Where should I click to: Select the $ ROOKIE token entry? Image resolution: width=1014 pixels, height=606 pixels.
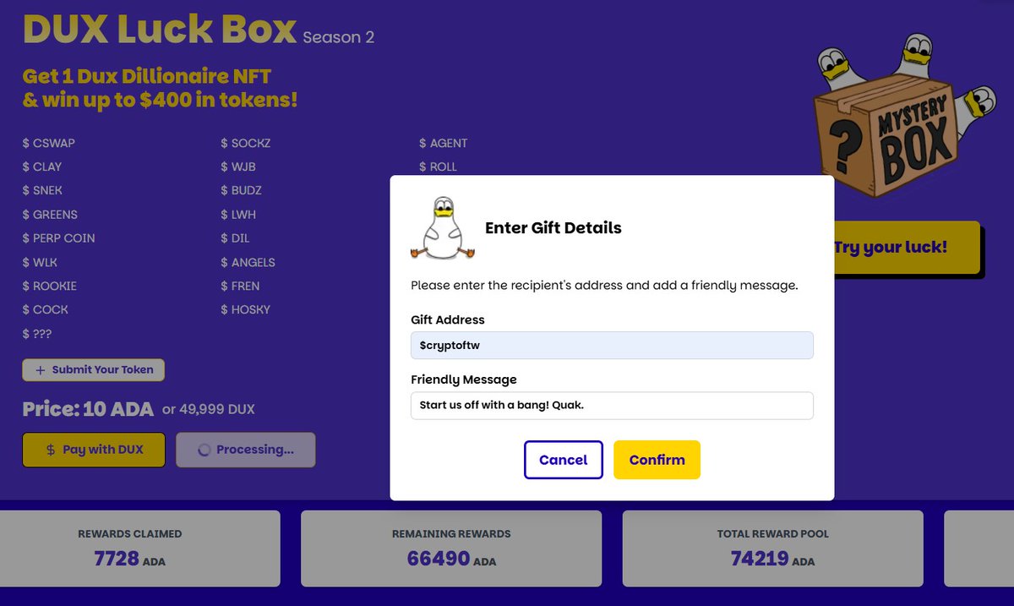point(50,286)
